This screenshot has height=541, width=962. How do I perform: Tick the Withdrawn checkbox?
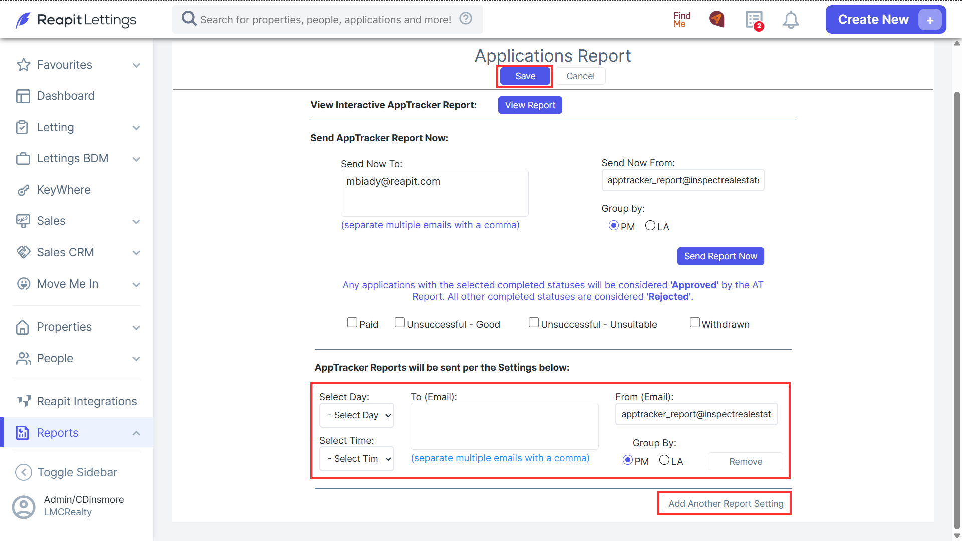point(695,323)
